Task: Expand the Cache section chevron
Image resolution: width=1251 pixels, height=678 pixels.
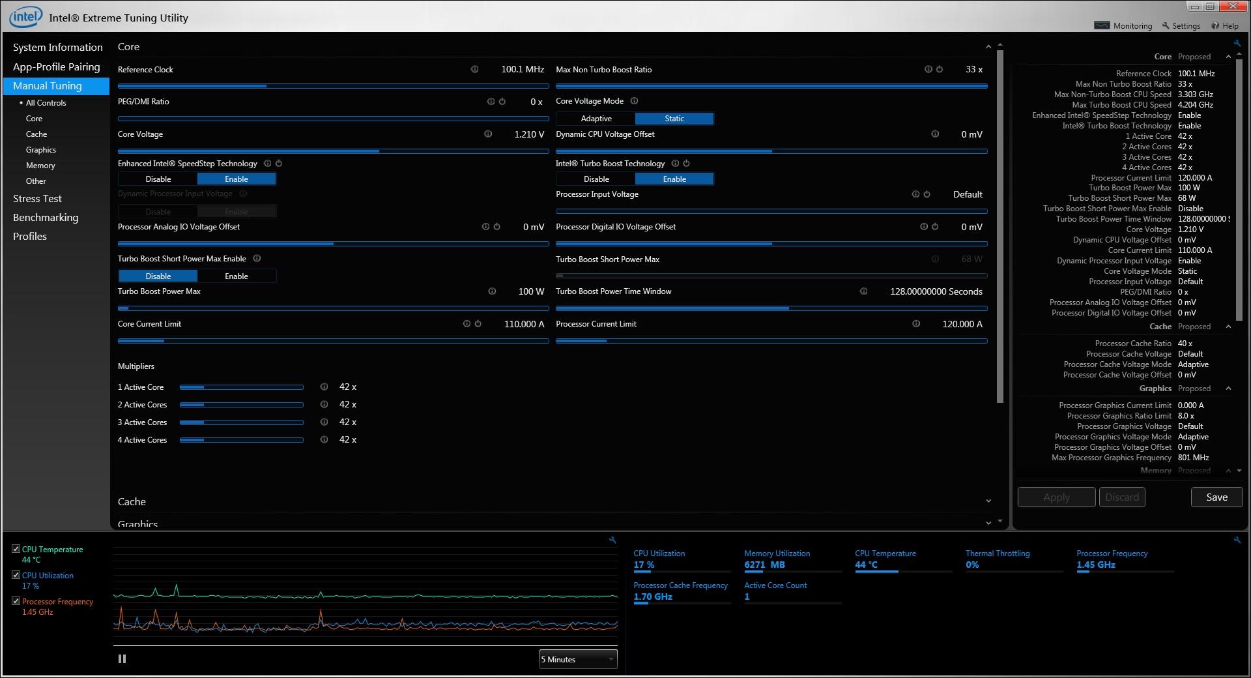Action: click(x=988, y=501)
